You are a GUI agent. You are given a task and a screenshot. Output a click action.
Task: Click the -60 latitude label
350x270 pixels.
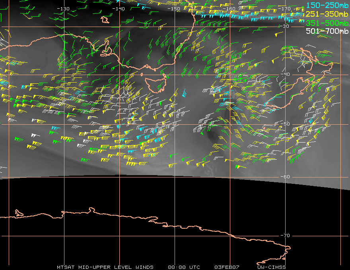pos(285,177)
